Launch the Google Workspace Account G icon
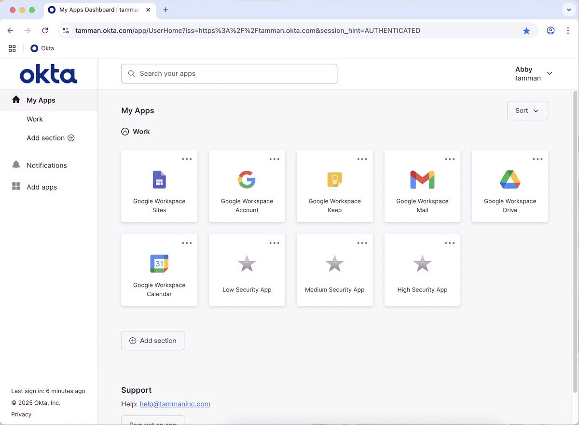 247,179
